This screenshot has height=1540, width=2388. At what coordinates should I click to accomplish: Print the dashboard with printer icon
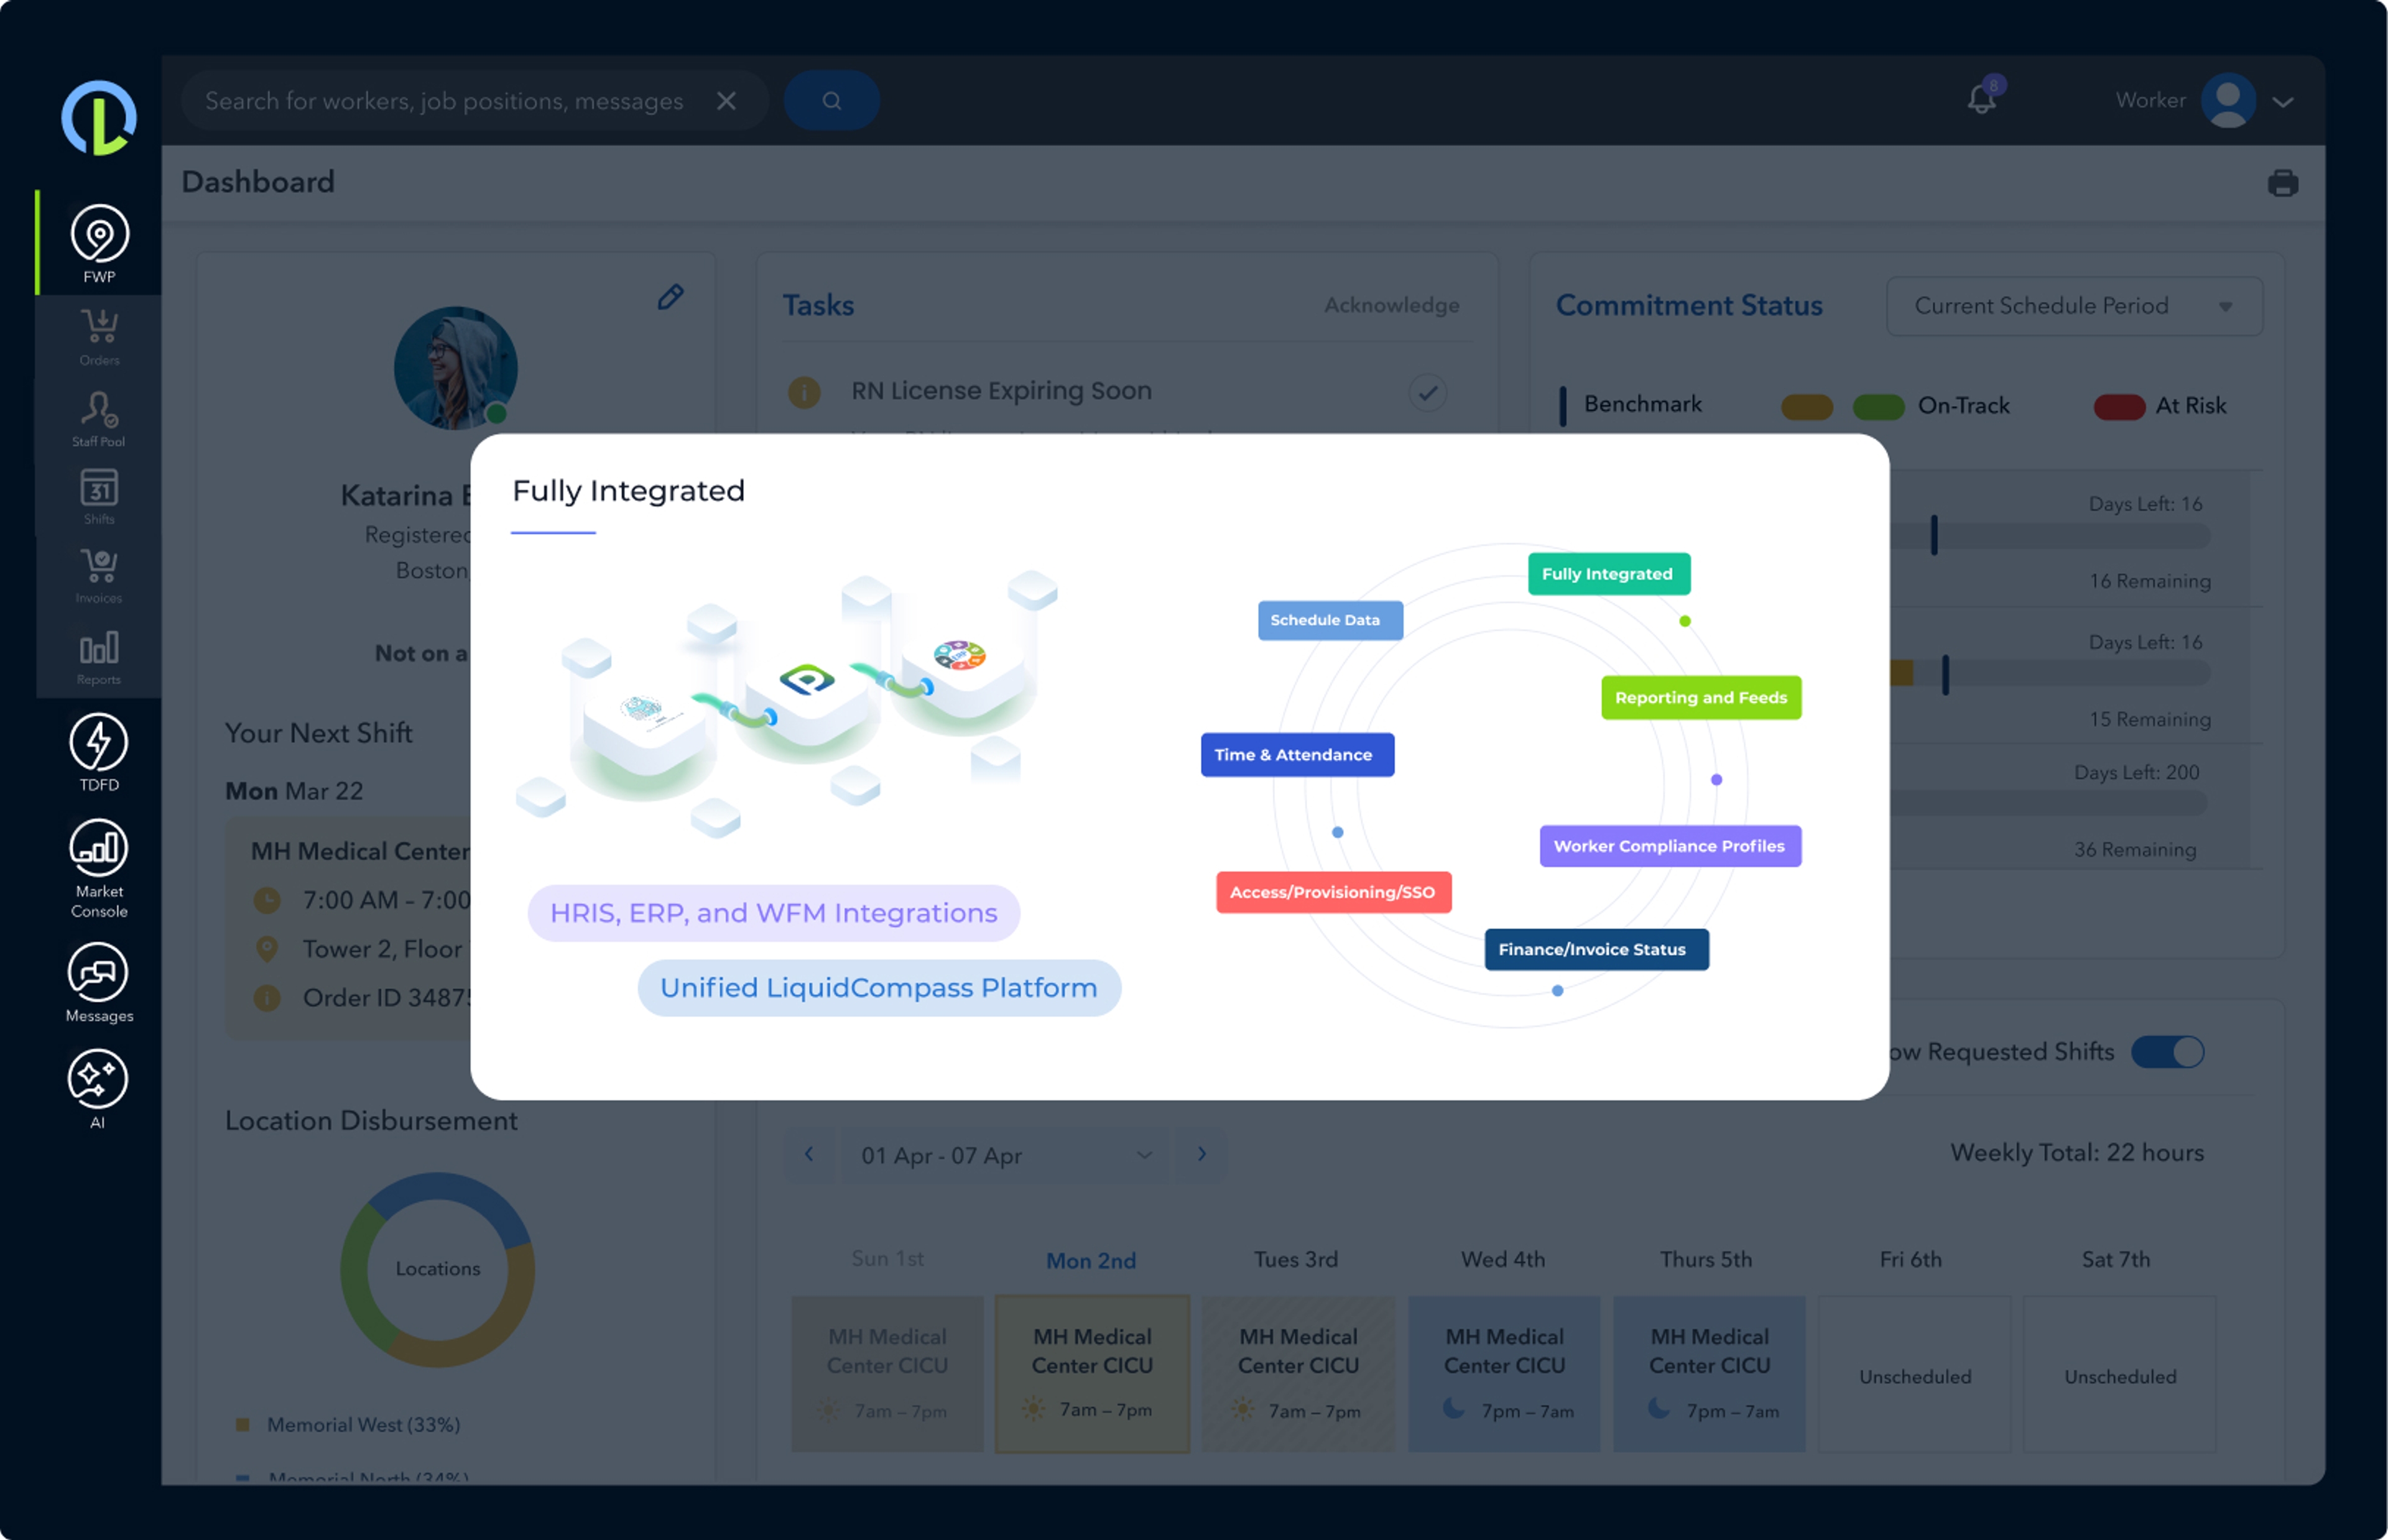coord(2283,183)
